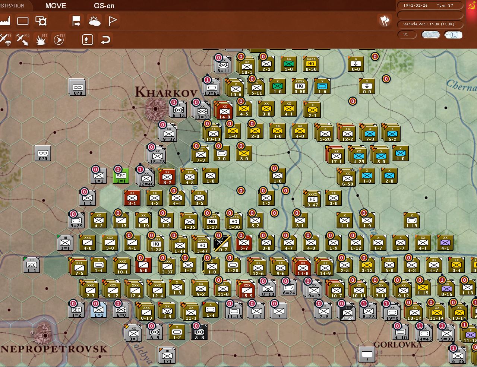This screenshot has height=367, width=477.
Task: Select the German stack labeled 9=37
Action: [x=168, y=132]
